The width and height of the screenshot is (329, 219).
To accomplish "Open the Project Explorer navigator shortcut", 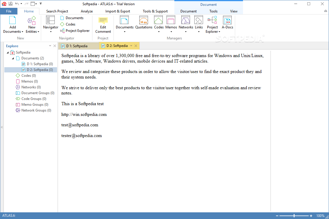I will pos(75,31).
